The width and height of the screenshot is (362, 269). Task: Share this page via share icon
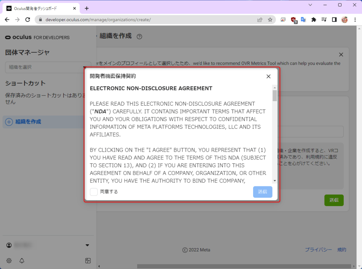click(260, 20)
